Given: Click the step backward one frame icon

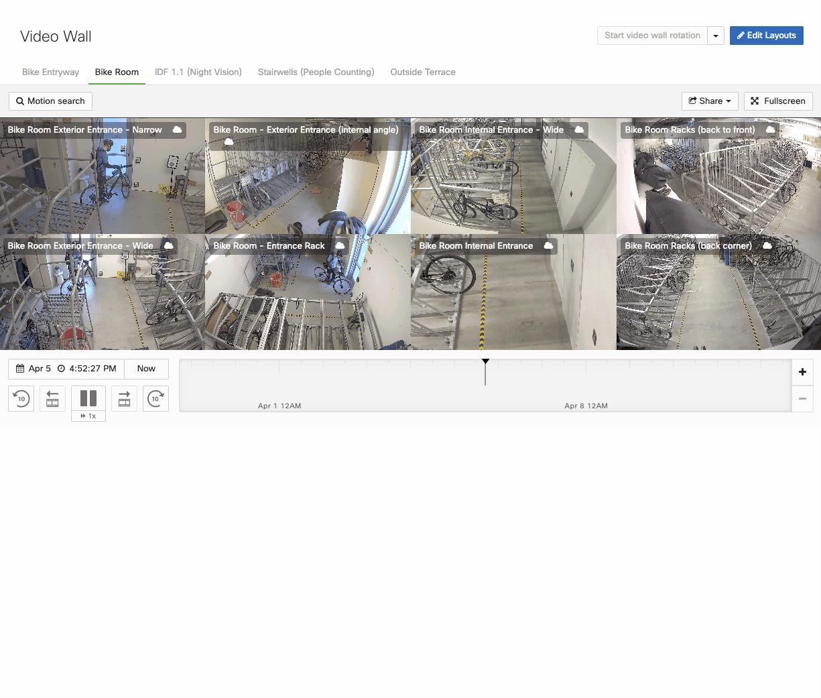Looking at the screenshot, I should 52,398.
